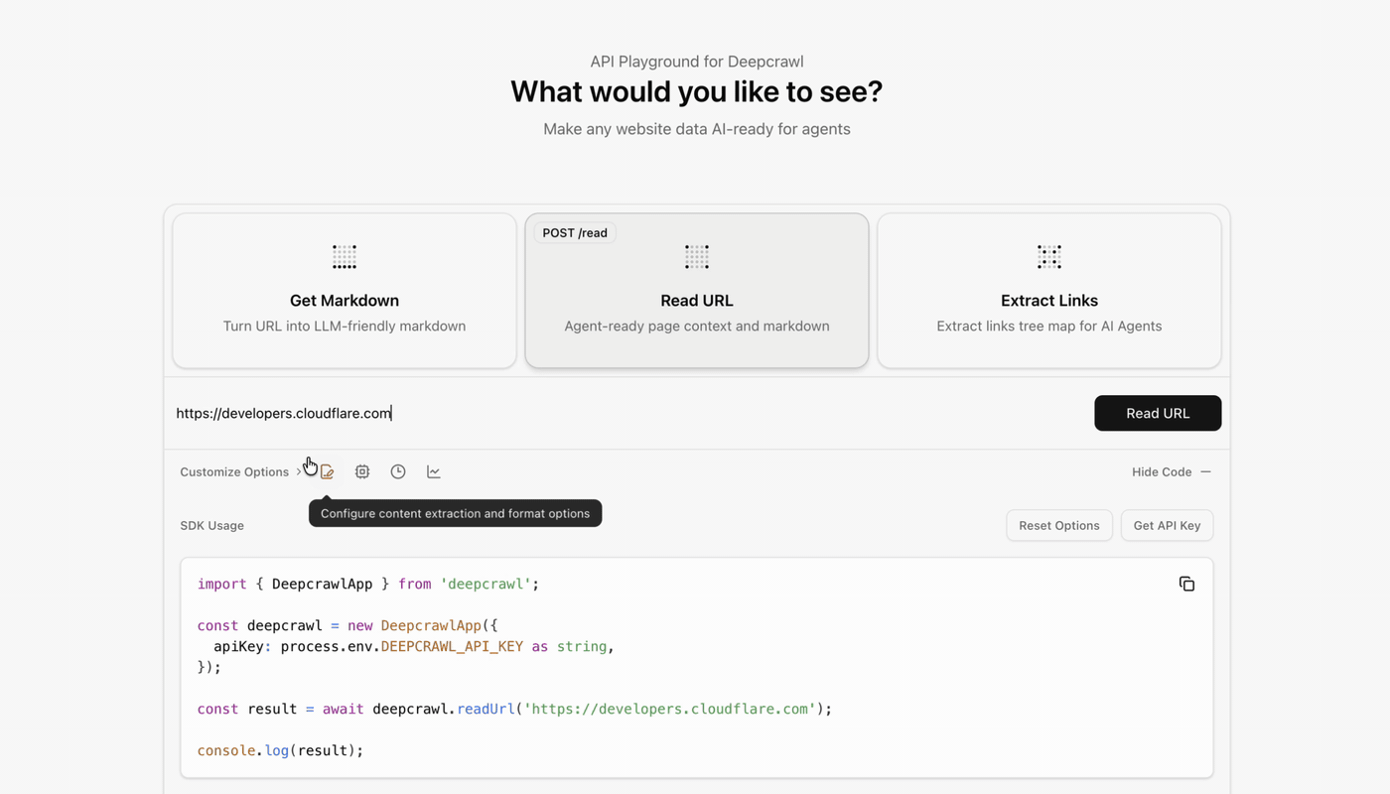Viewport: 1390px width, 794px height.
Task: Open content extraction and format options icon
Action: coord(327,471)
